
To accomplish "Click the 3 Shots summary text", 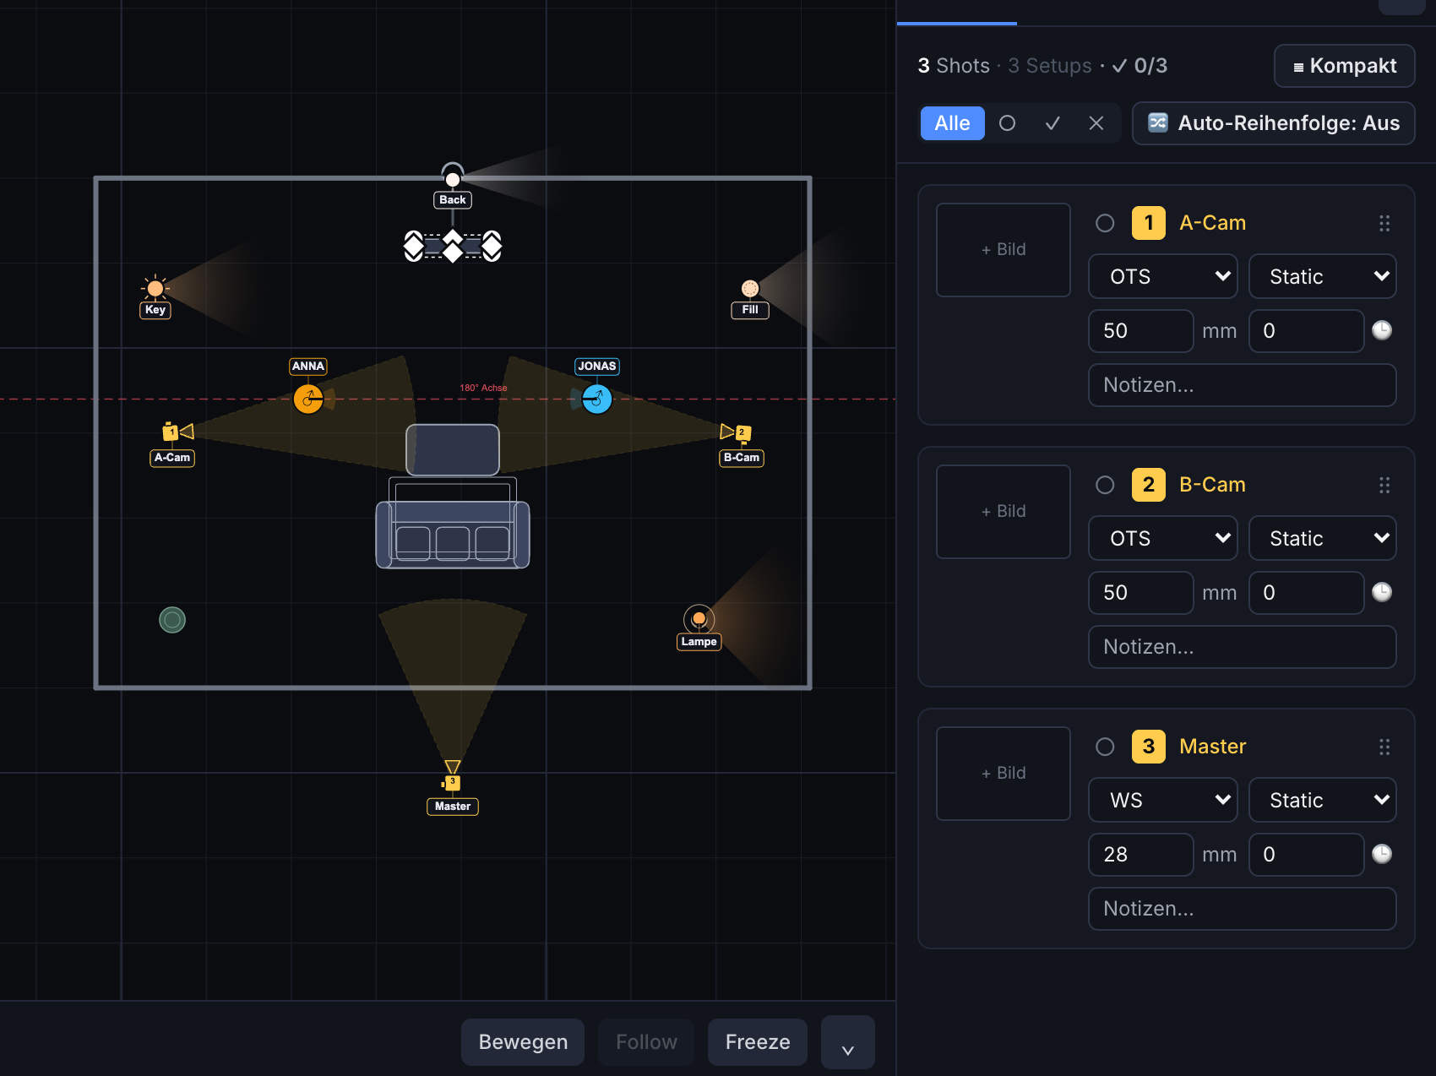I will [954, 66].
